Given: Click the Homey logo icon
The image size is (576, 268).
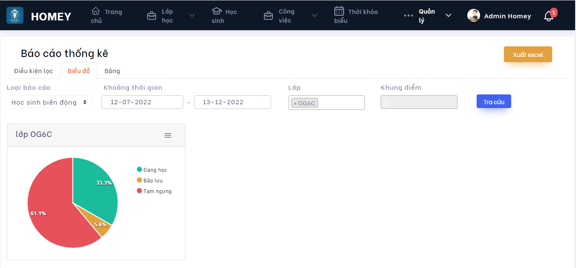Looking at the screenshot, I should click(15, 15).
